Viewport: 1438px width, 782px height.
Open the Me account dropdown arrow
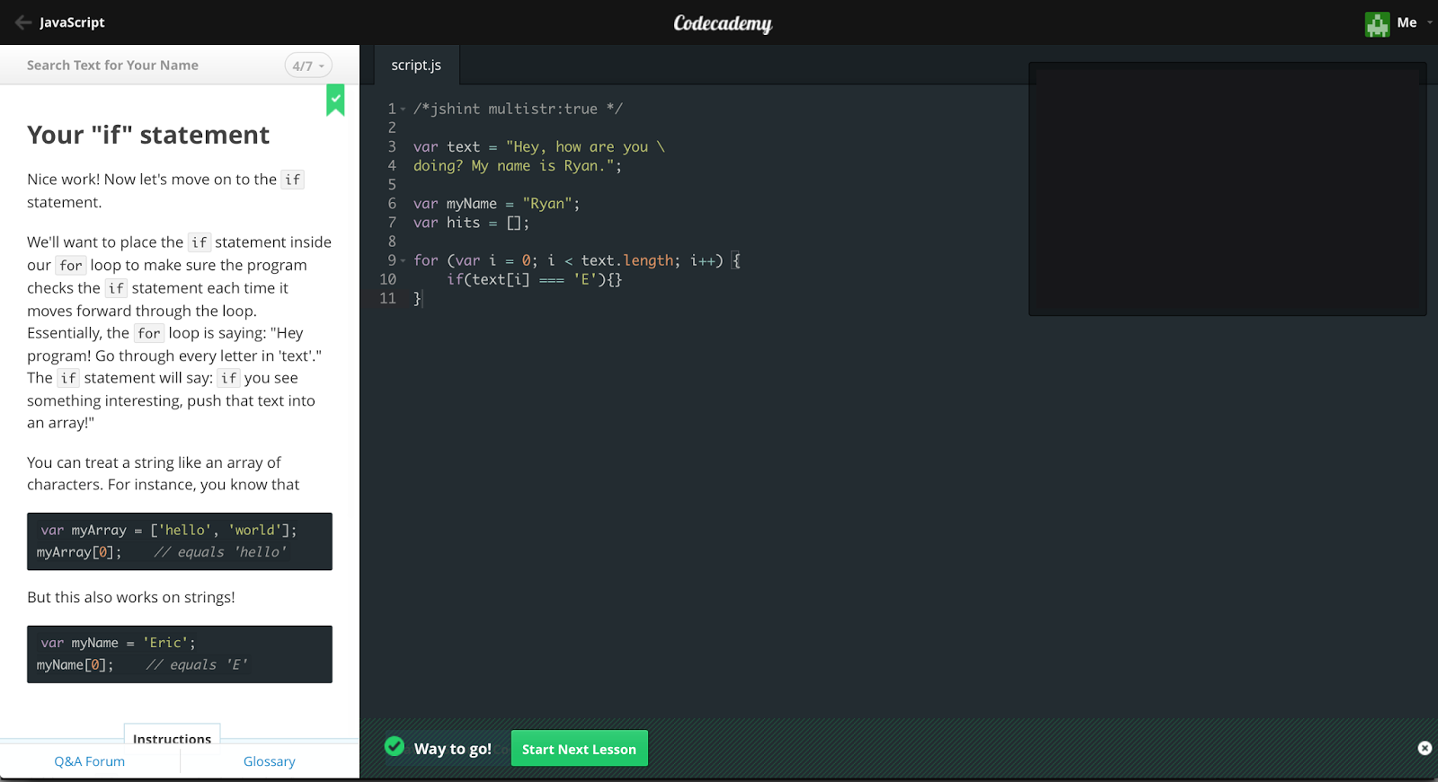(1429, 22)
